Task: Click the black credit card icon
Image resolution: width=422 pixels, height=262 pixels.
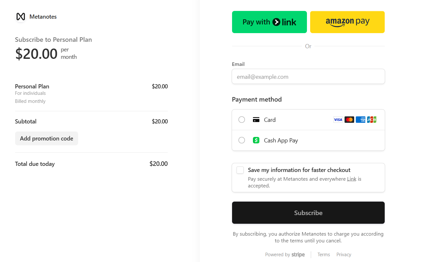Action: pyautogui.click(x=256, y=120)
